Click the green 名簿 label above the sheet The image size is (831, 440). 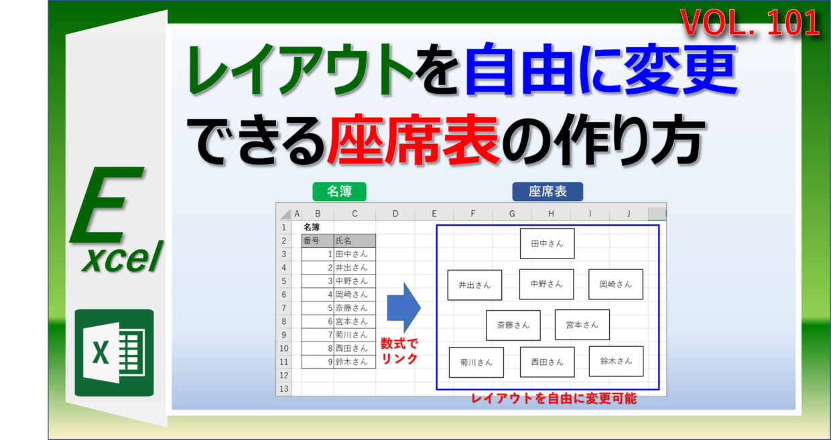coord(340,192)
